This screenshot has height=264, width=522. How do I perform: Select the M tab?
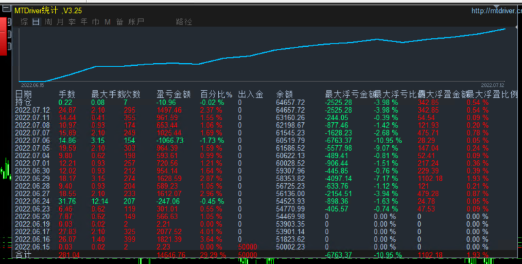point(107,22)
